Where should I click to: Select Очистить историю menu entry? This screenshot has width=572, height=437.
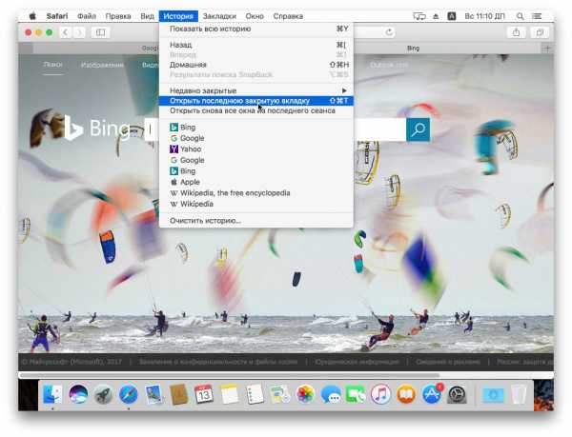click(205, 221)
